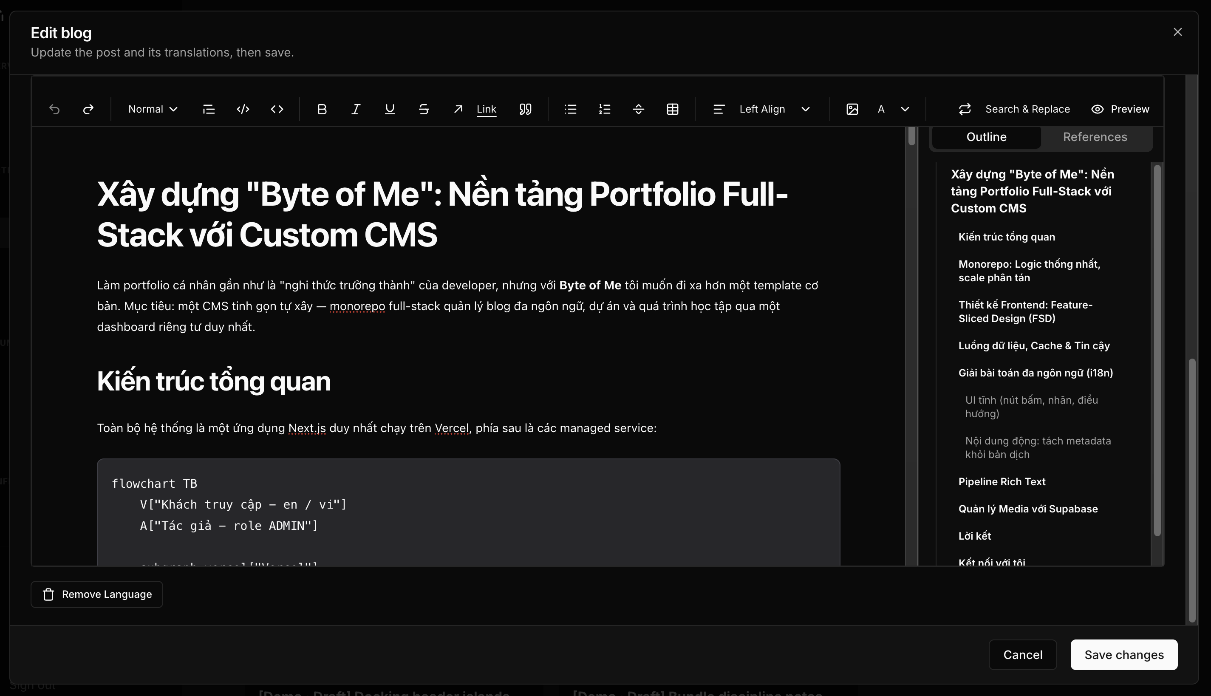Click Save changes

(1124, 655)
